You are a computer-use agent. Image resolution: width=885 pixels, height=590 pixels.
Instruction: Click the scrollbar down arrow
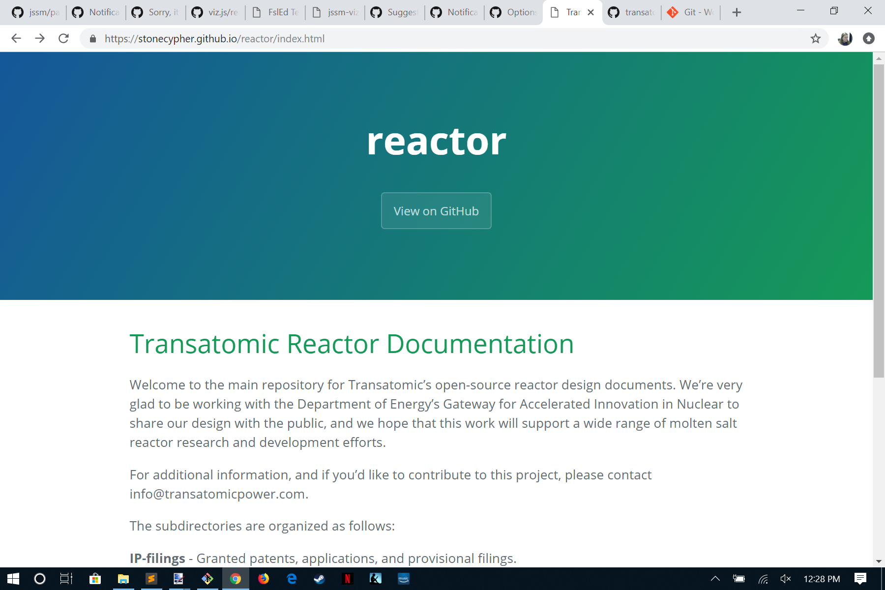pos(879,561)
